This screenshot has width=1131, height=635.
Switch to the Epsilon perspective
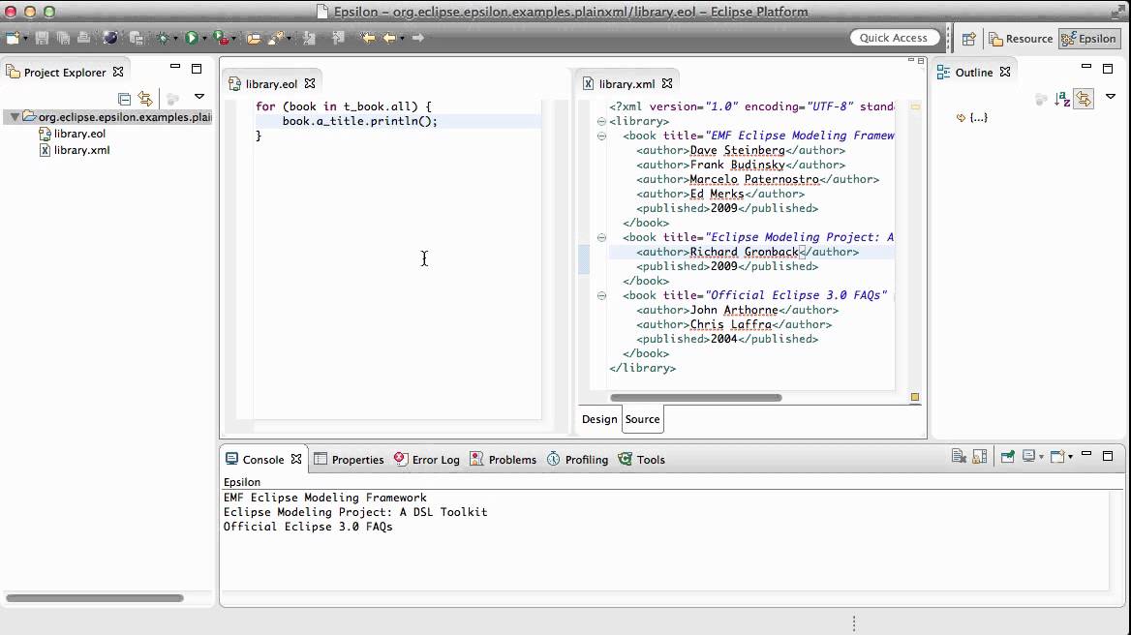(x=1089, y=39)
